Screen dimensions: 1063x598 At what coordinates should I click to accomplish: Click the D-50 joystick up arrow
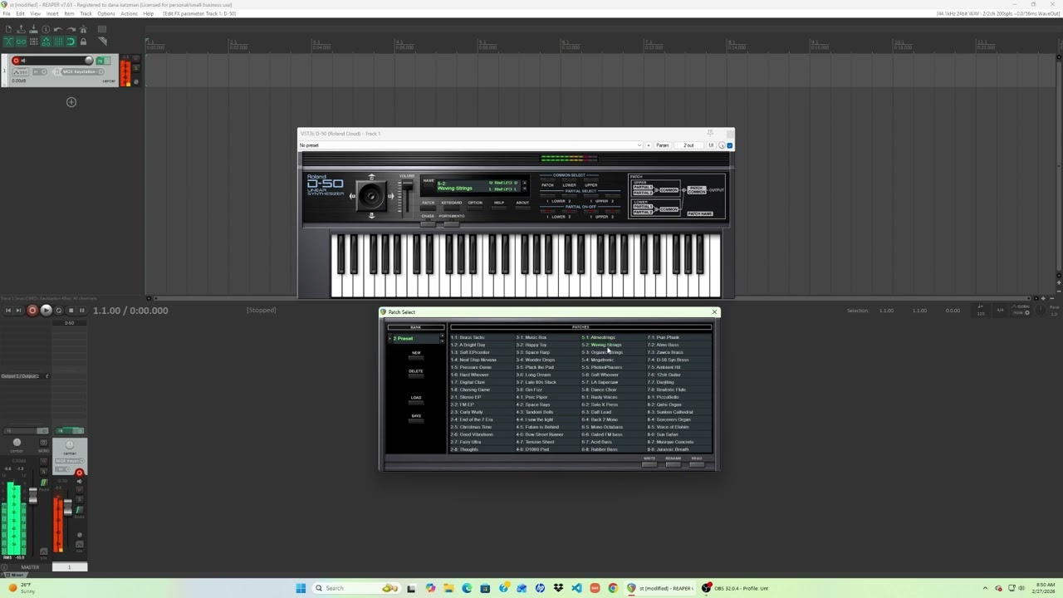[371, 177]
